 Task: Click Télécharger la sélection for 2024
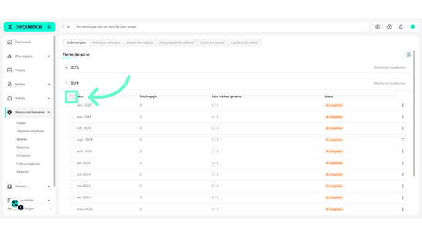(389, 83)
